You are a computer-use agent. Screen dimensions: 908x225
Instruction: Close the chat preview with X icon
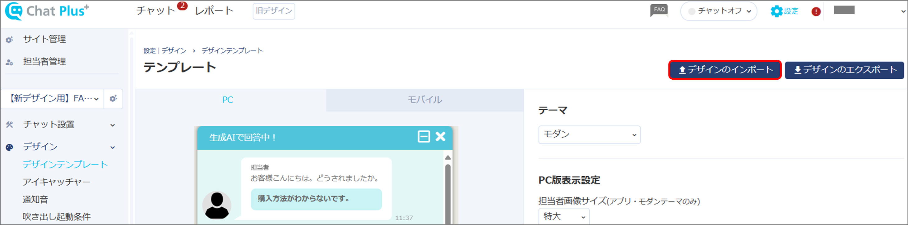(440, 136)
